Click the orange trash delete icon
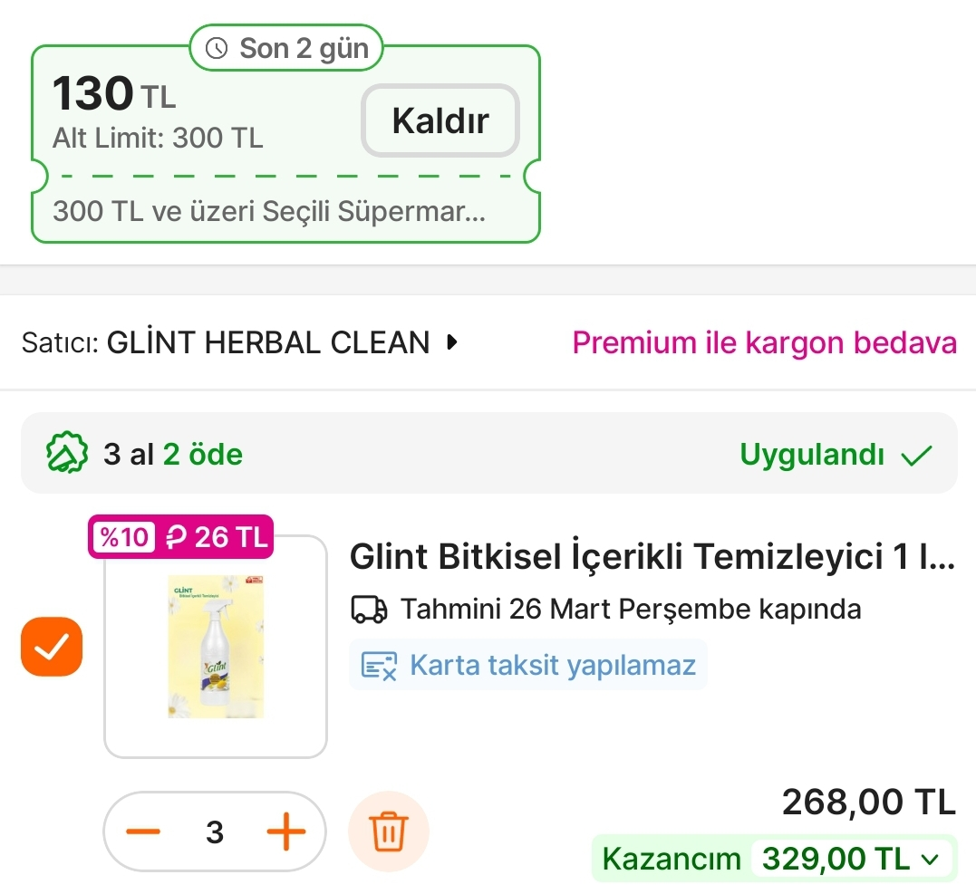 389,832
